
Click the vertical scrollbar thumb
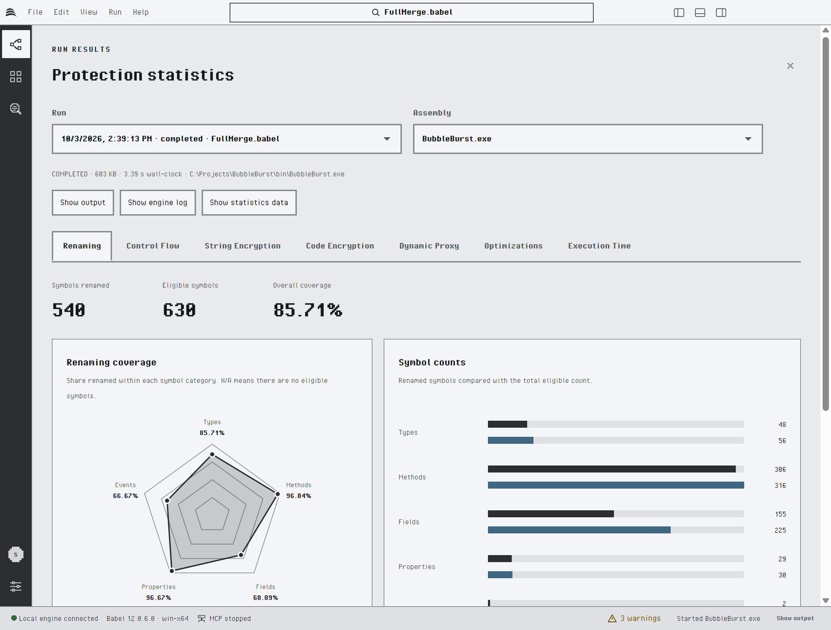coord(825,224)
